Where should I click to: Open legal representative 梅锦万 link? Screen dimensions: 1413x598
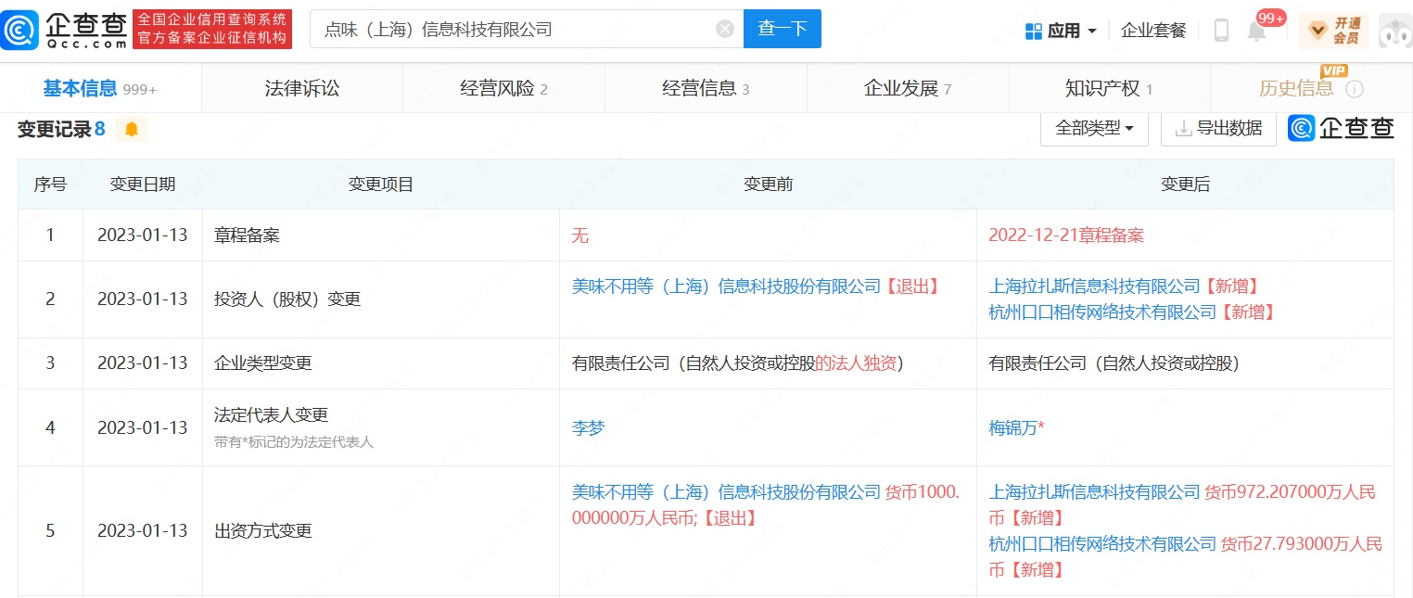(1012, 428)
